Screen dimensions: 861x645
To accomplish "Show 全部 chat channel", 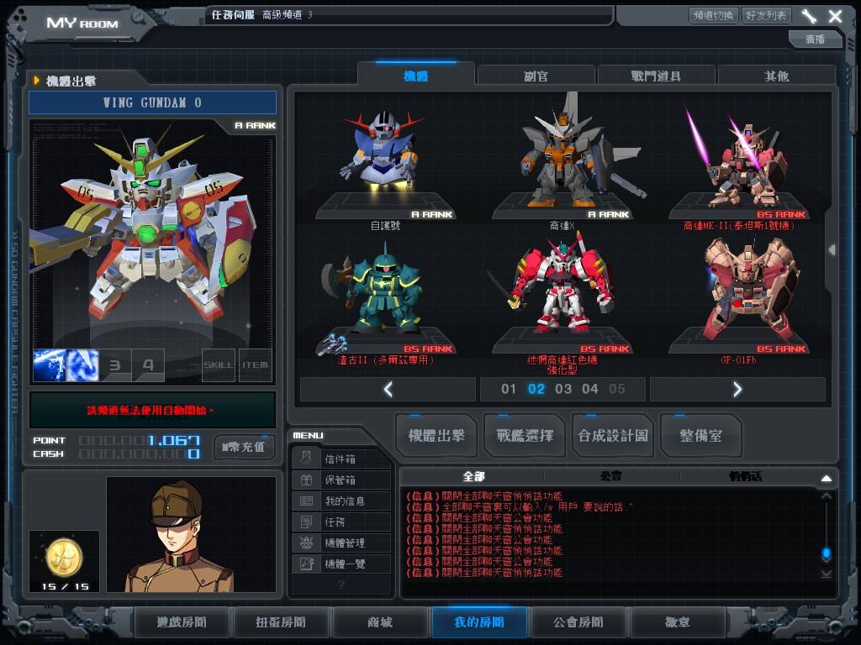I will click(x=473, y=477).
